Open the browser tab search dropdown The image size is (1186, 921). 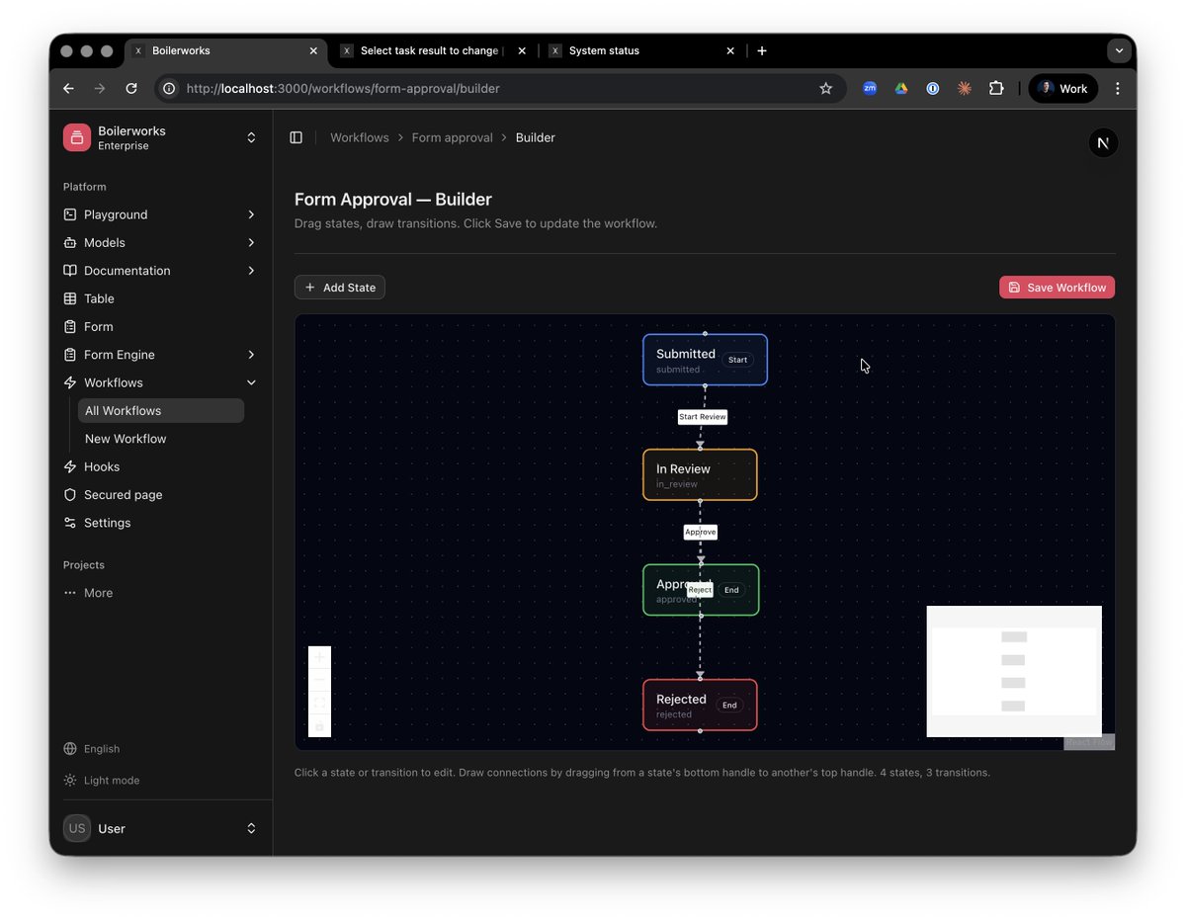[1119, 50]
